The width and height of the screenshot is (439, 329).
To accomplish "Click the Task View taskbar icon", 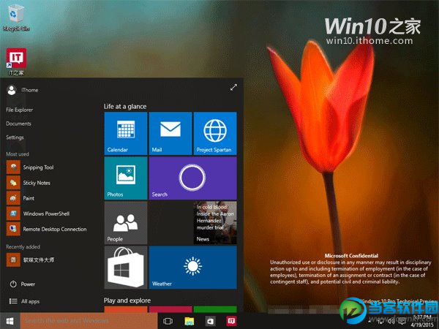I will 167,321.
